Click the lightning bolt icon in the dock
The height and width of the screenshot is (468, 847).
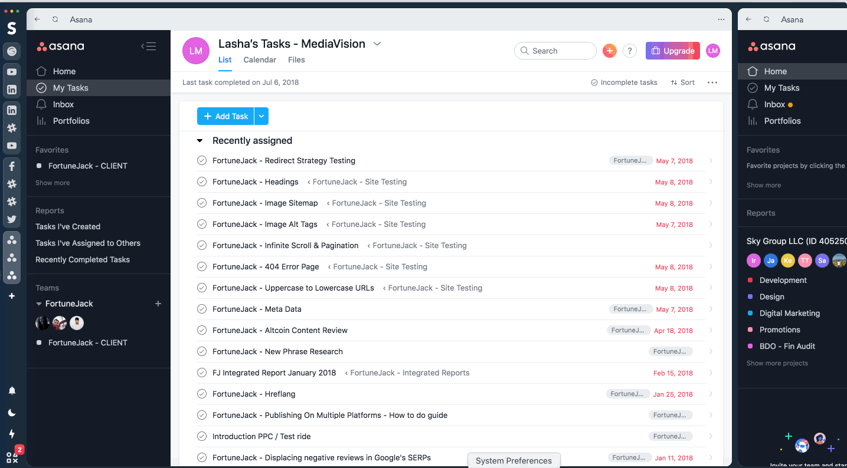pyautogui.click(x=12, y=434)
